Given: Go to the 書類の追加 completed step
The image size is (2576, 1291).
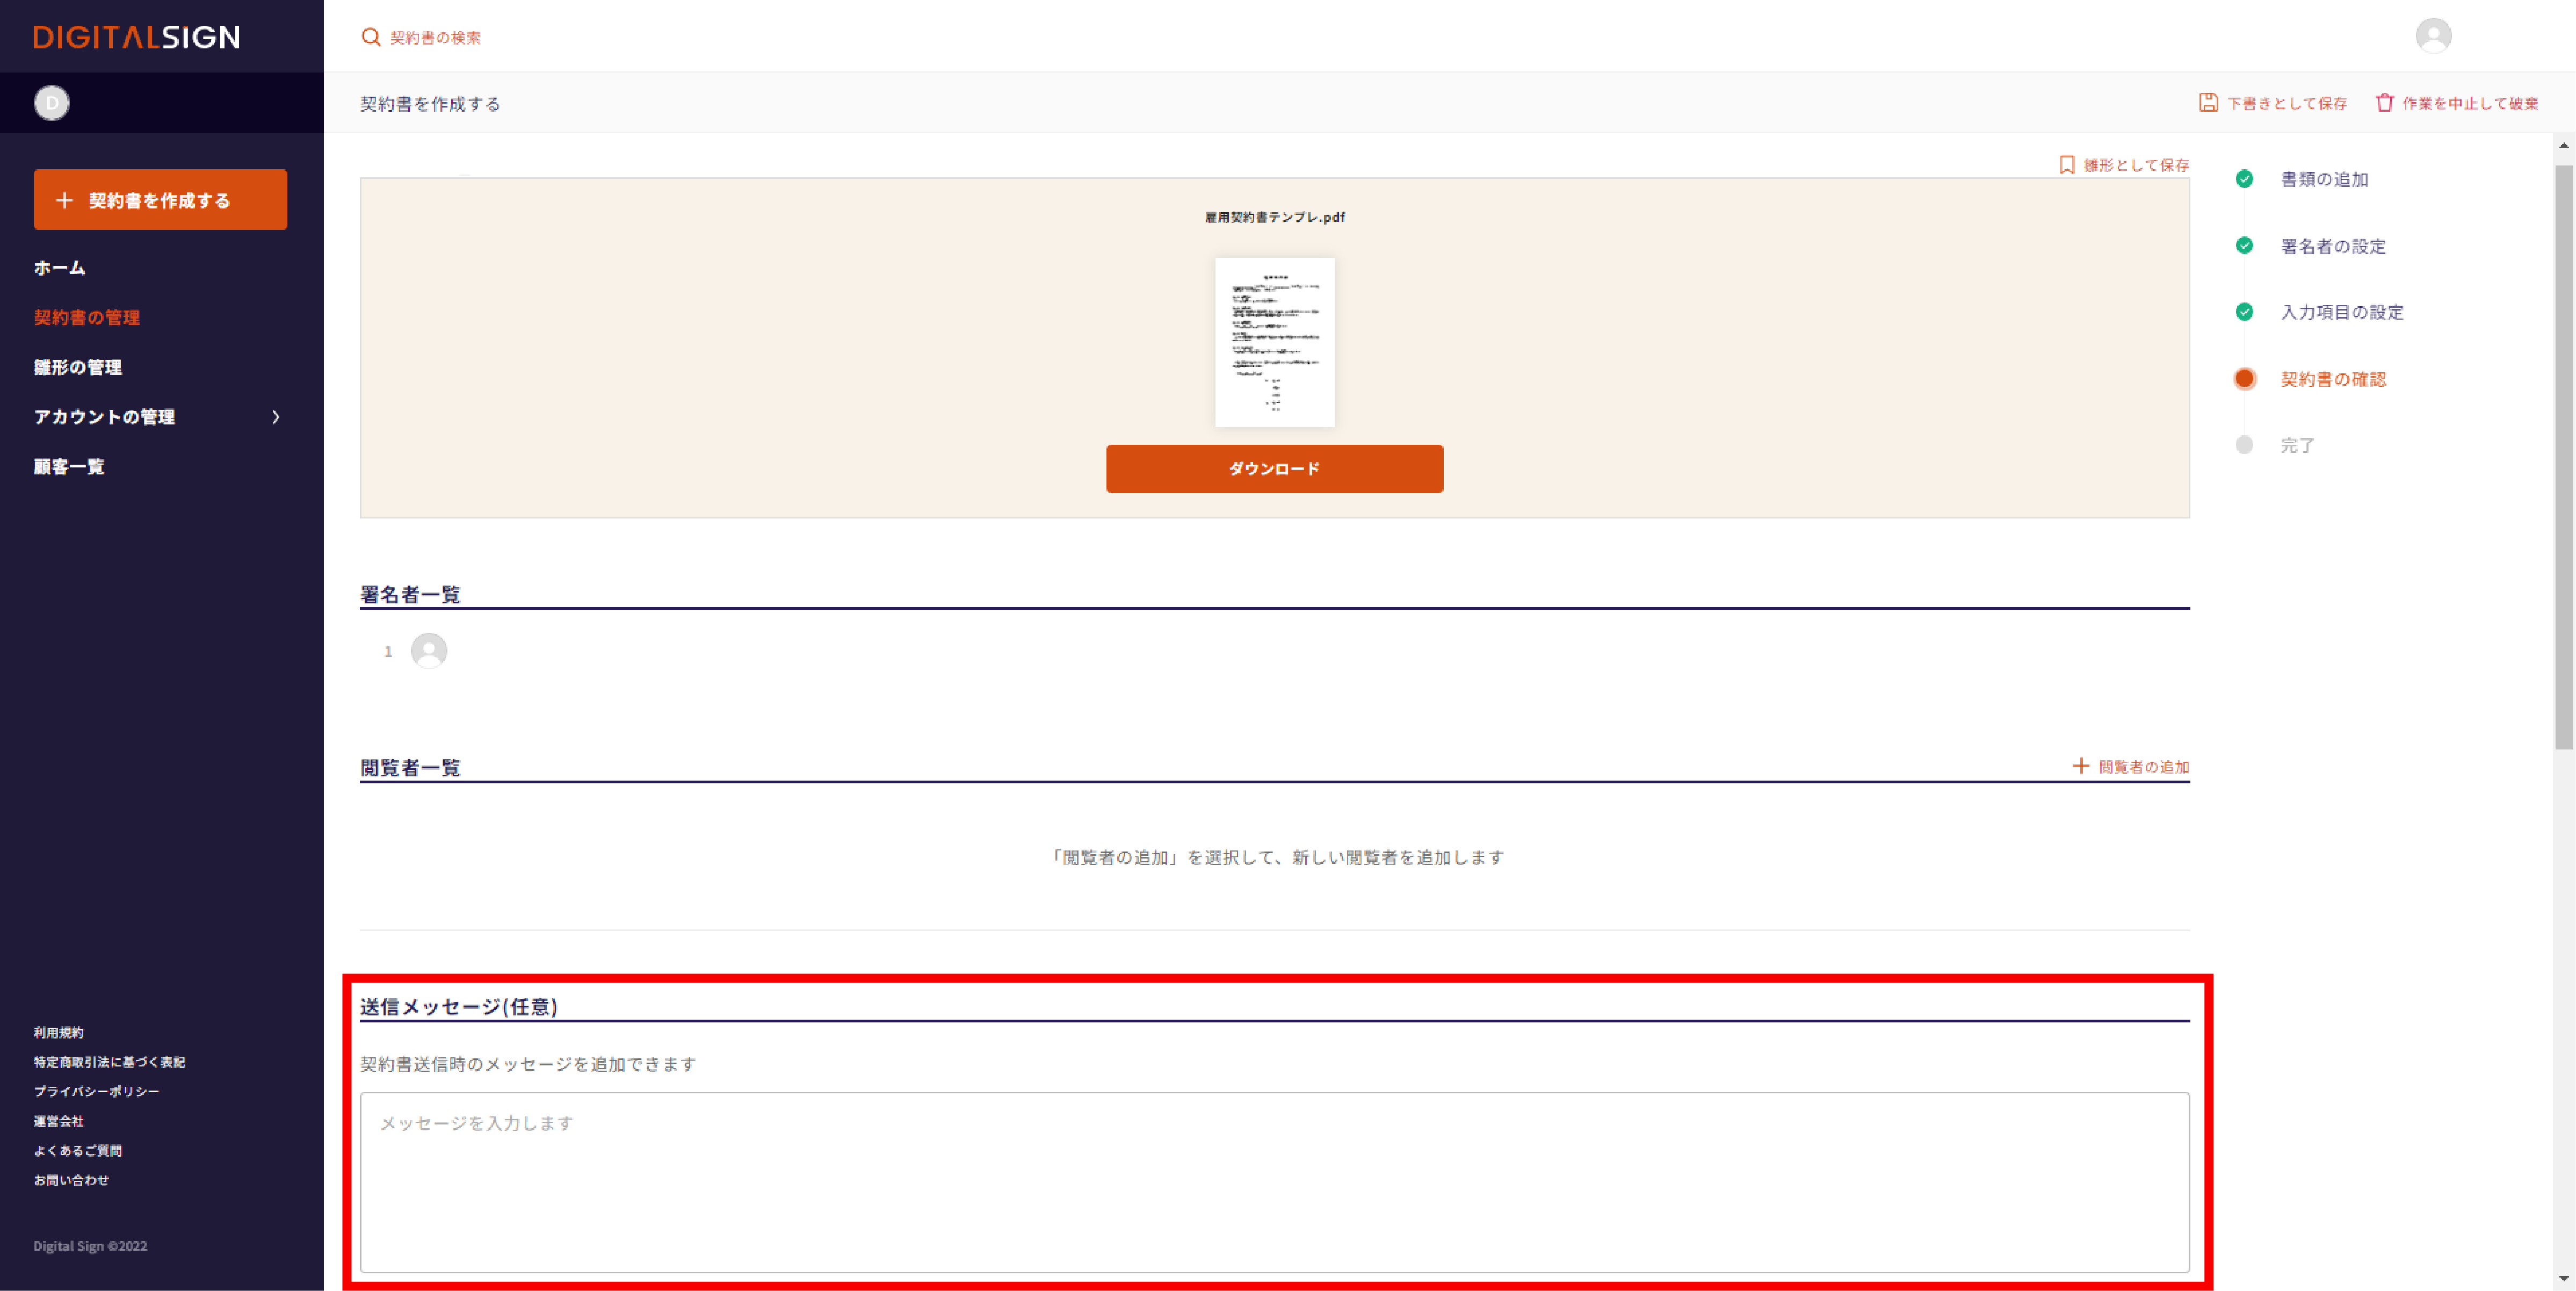Looking at the screenshot, I should tap(2323, 179).
